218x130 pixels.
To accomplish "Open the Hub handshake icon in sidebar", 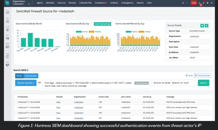I will [x=7, y=64].
